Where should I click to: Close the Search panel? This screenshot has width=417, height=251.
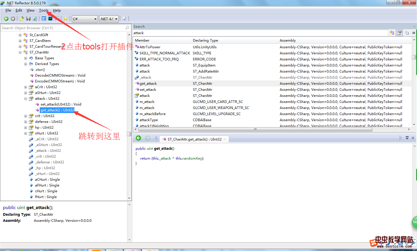(414, 27)
